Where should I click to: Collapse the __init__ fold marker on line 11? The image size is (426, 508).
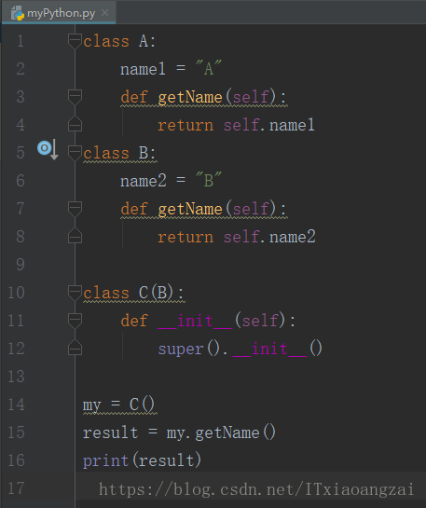click(75, 321)
